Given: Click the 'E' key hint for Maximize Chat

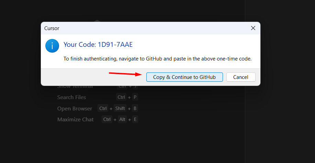Looking at the screenshot, I should click(x=135, y=120).
